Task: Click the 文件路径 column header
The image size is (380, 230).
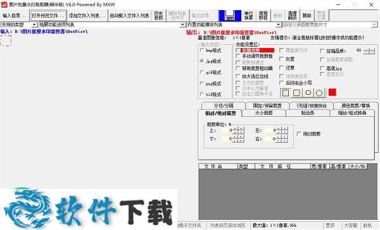Action: coord(282,166)
